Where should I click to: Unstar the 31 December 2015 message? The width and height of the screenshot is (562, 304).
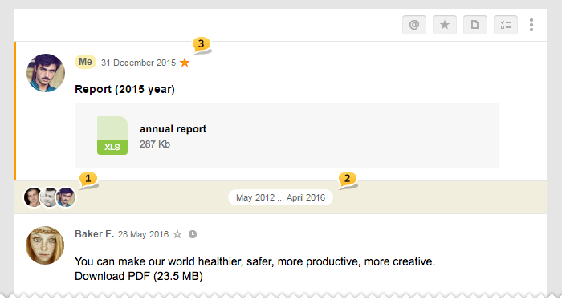[185, 63]
